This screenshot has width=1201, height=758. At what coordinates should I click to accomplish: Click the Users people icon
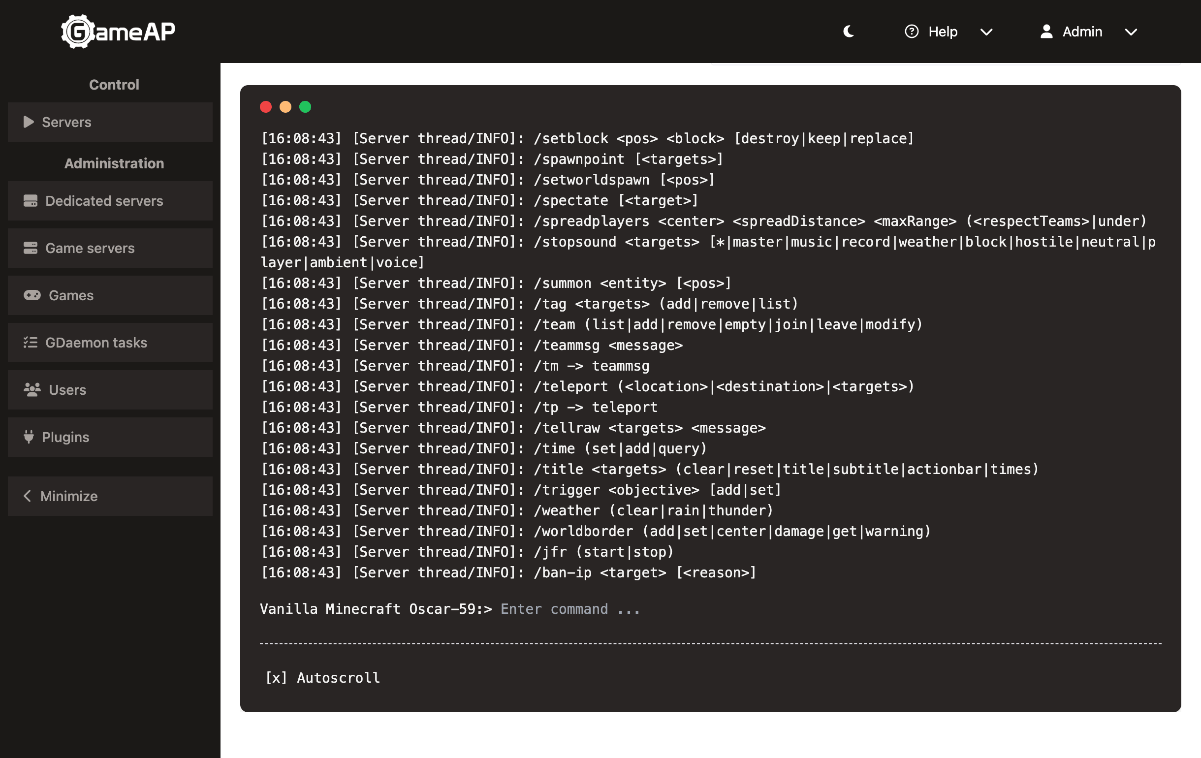(32, 389)
